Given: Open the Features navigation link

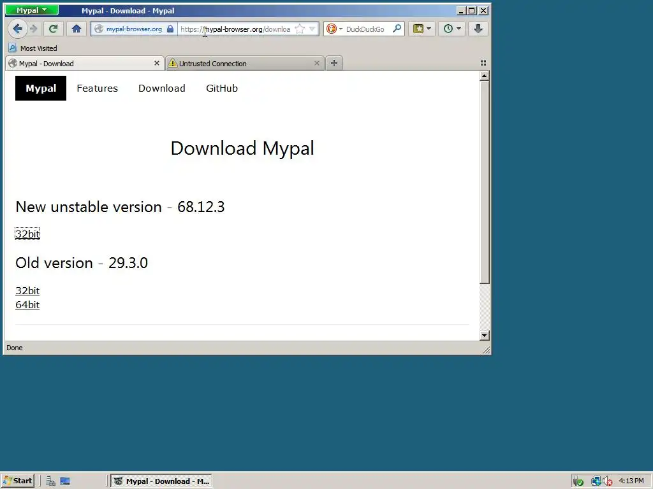Looking at the screenshot, I should [98, 88].
